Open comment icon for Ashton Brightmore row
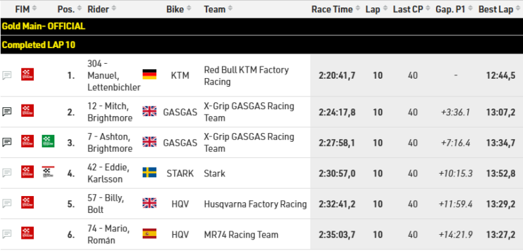Screen dimensions: 523x251 point(7,142)
